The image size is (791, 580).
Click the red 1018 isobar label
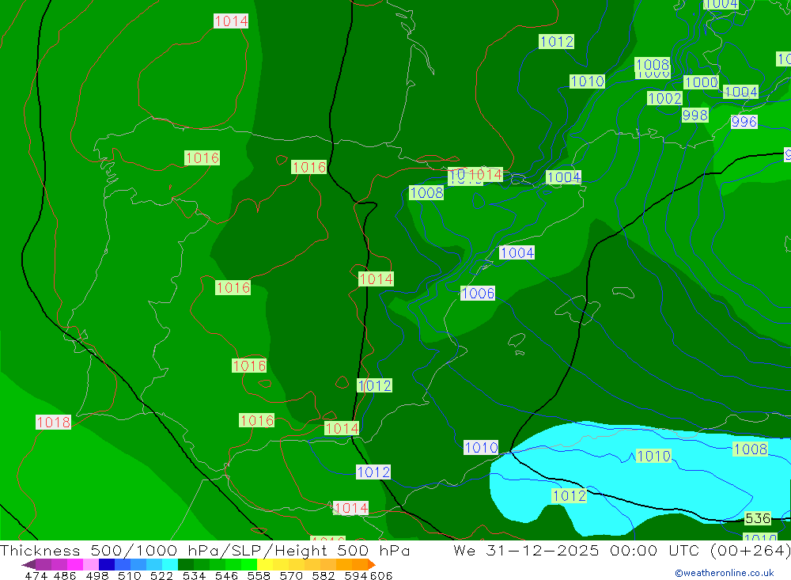click(x=53, y=422)
